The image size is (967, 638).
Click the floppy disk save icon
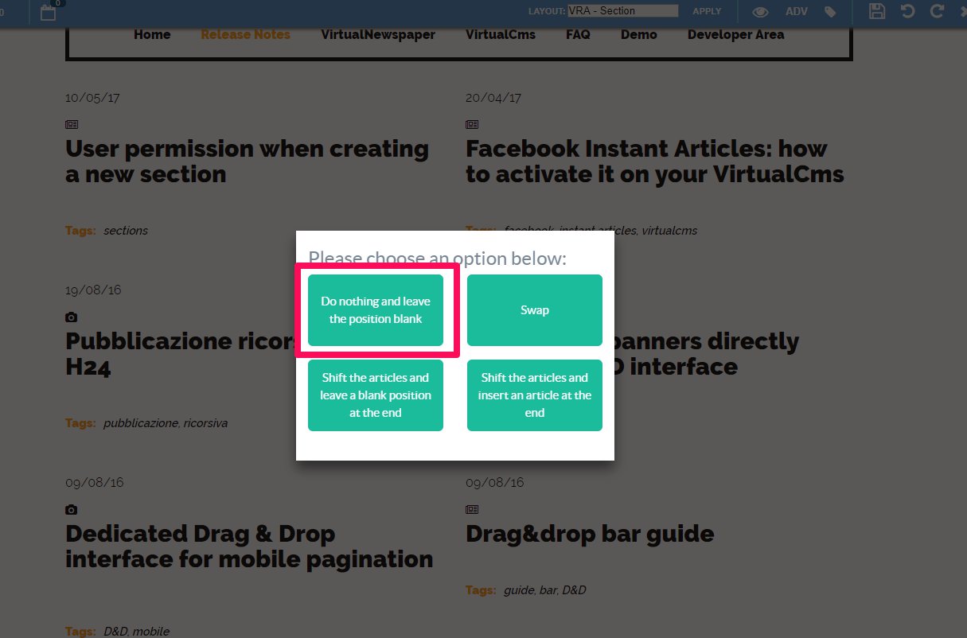(876, 11)
